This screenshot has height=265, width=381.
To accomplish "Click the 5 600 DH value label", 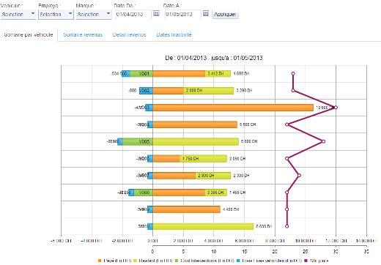I will (x=249, y=141).
